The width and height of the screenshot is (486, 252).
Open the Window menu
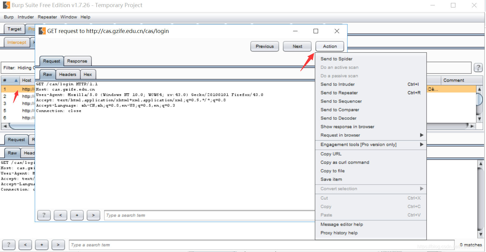point(69,17)
